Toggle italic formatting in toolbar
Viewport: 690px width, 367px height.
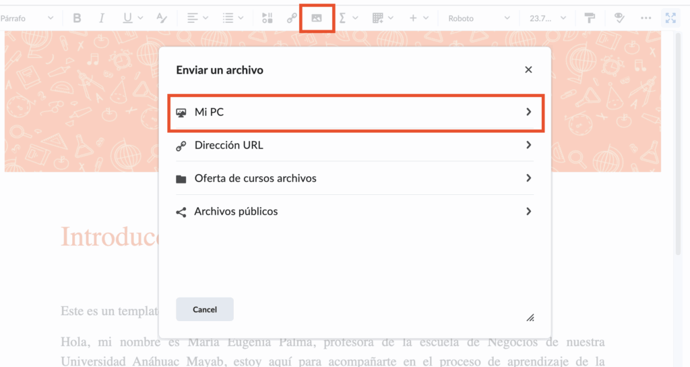click(x=102, y=18)
